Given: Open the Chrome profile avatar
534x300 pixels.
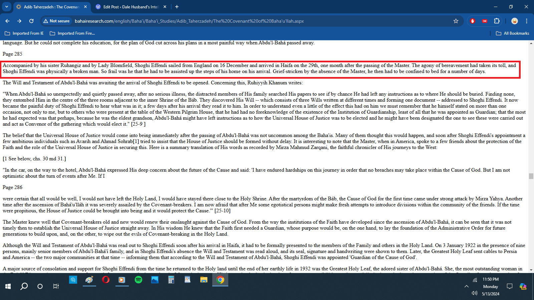Looking at the screenshot, I should point(514,21).
